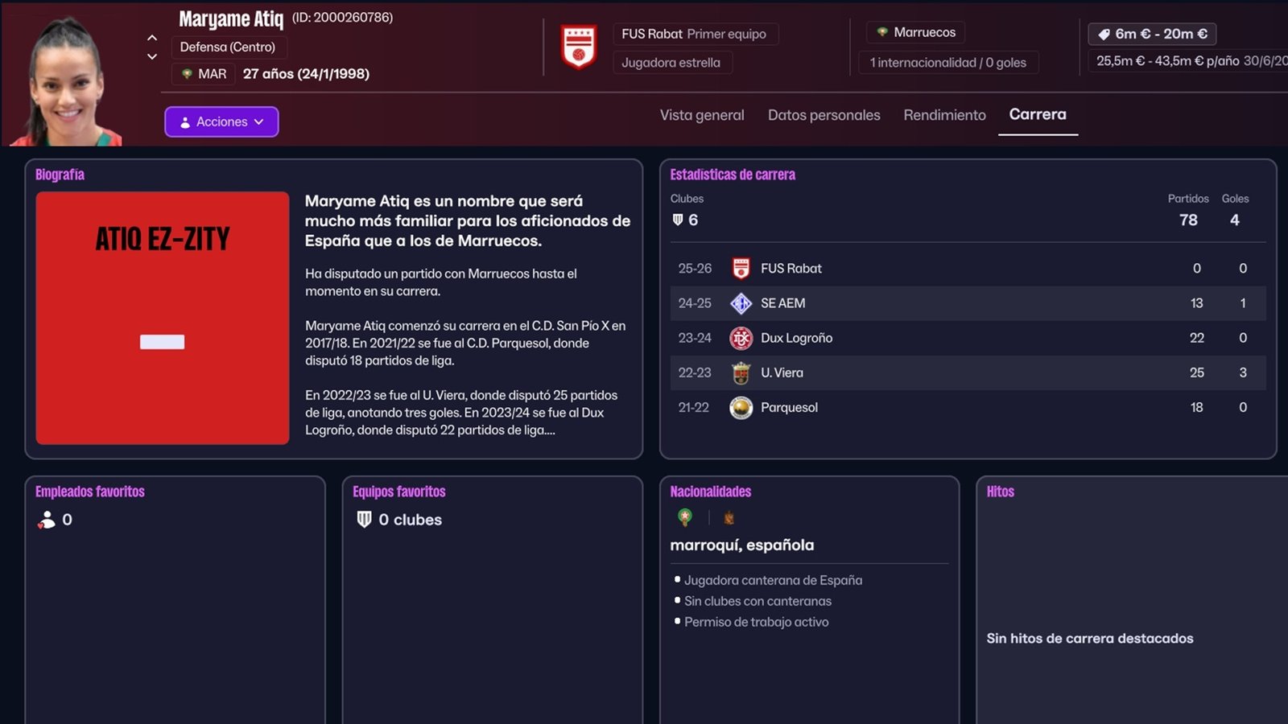
Task: Click the Marruecos nation button
Action: click(916, 32)
